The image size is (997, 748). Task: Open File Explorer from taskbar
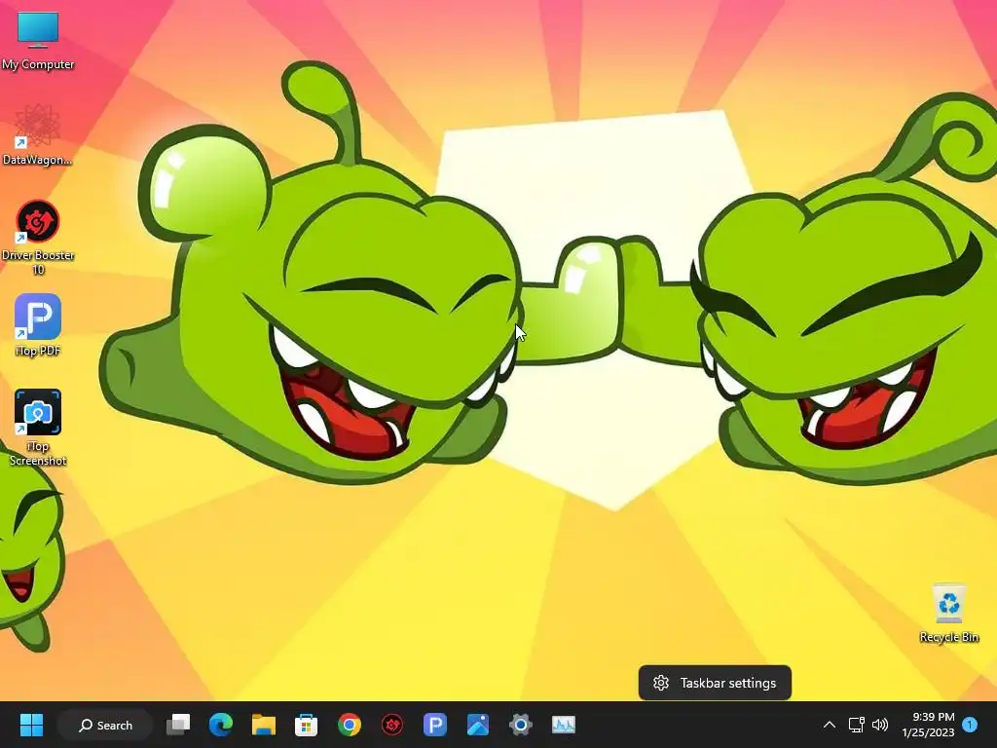263,725
